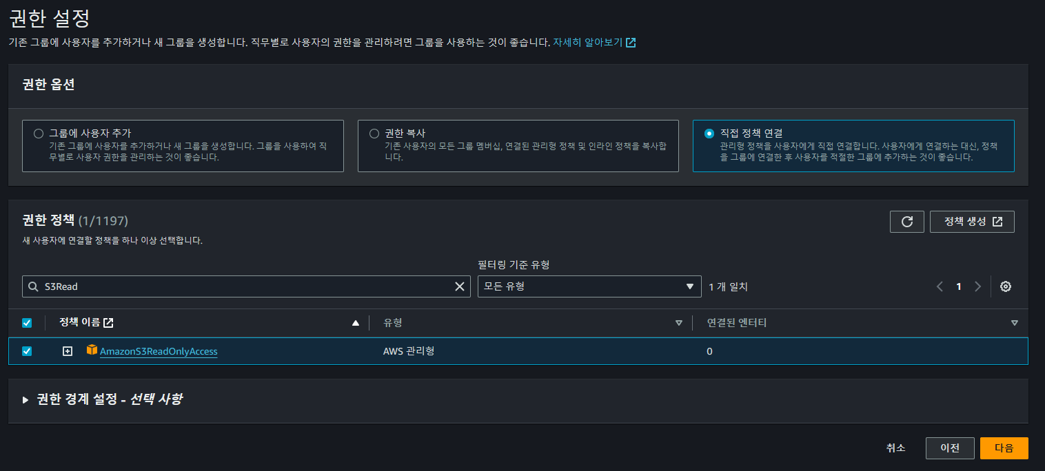Click the 다음 button
This screenshot has width=1045, height=471.
1004,448
